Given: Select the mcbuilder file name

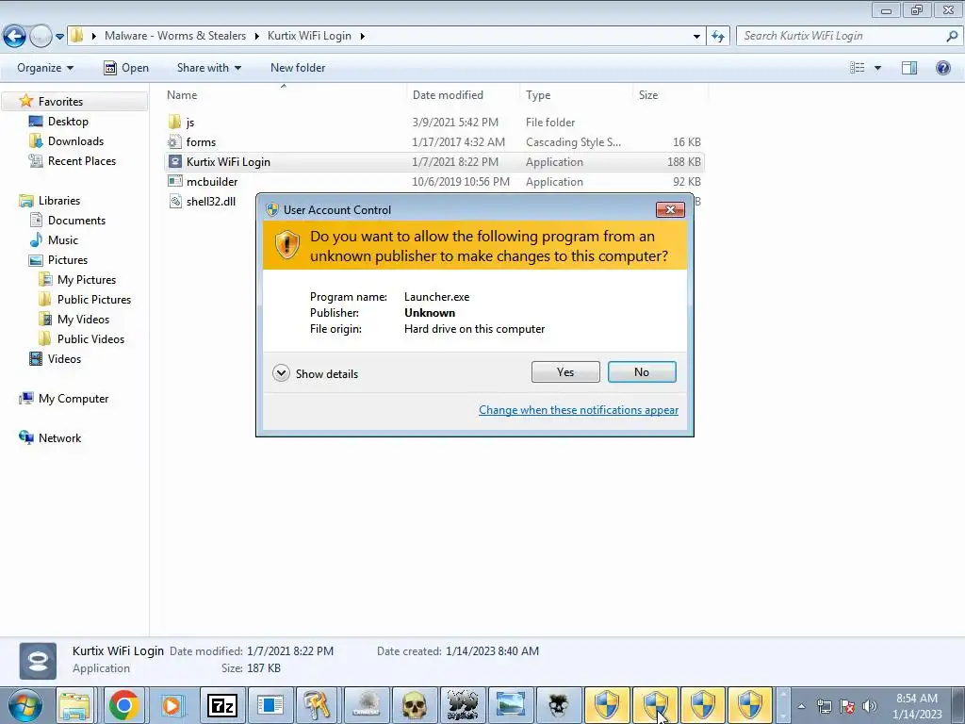Looking at the screenshot, I should (212, 182).
